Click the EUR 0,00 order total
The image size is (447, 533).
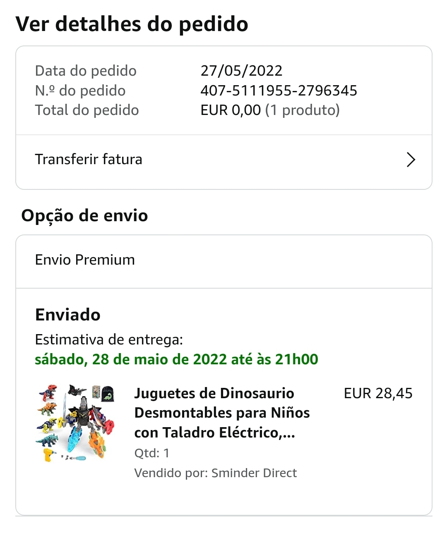click(231, 110)
